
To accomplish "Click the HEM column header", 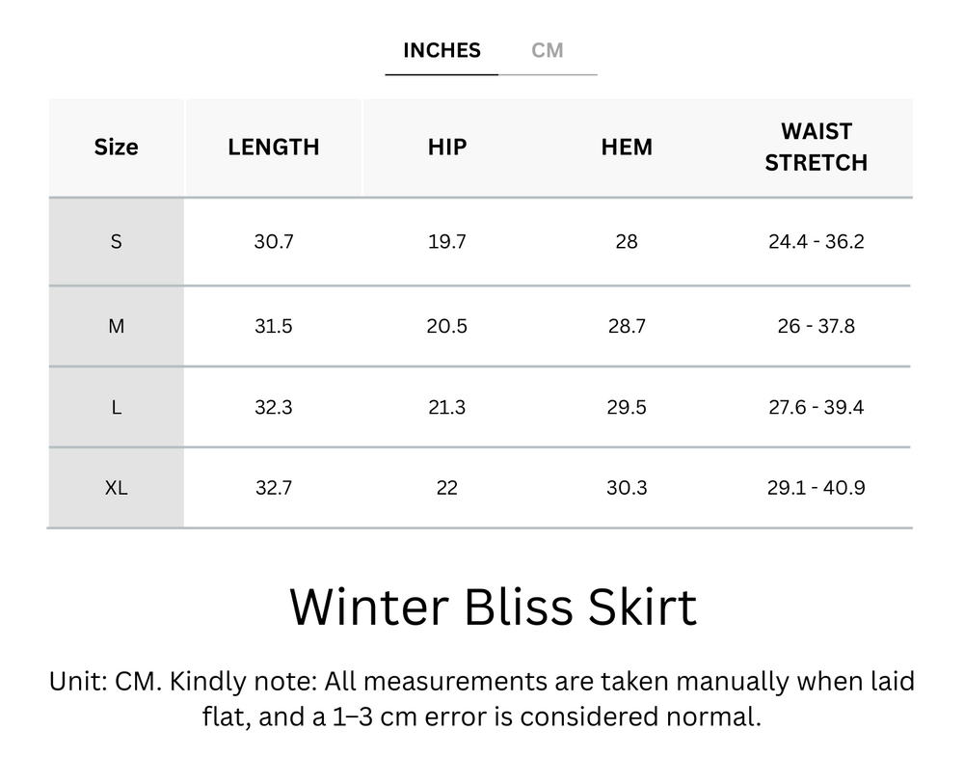I will click(x=627, y=147).
